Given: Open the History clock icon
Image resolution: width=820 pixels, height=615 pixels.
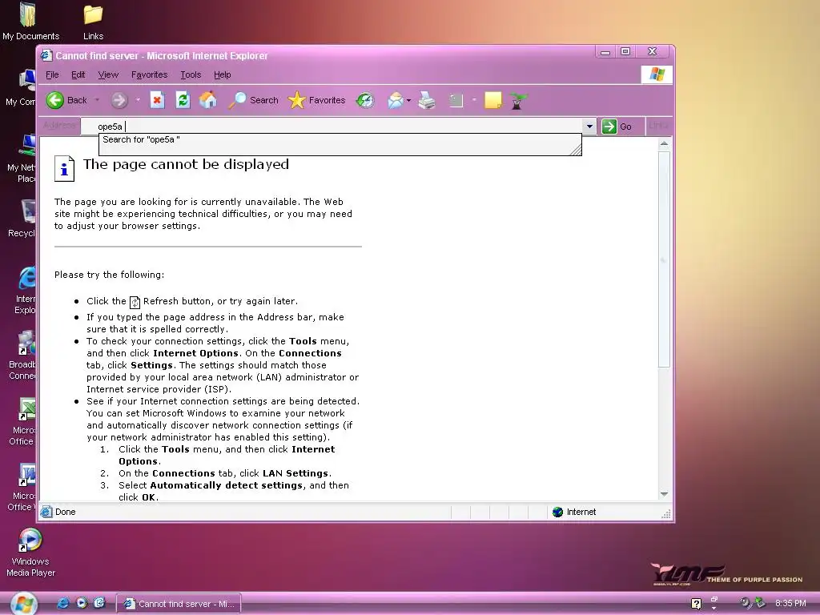Looking at the screenshot, I should pos(365,100).
